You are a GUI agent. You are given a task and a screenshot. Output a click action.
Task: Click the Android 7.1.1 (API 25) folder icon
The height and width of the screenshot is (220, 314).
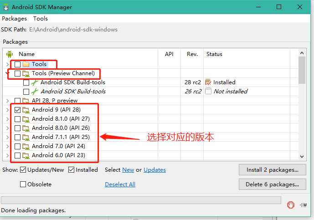click(26, 137)
